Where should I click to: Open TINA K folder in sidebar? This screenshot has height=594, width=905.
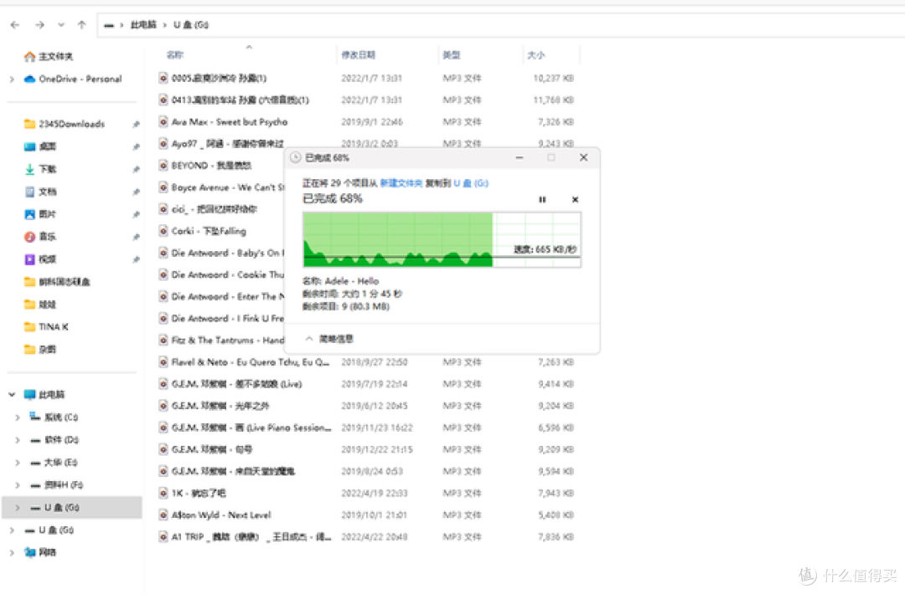(46, 326)
